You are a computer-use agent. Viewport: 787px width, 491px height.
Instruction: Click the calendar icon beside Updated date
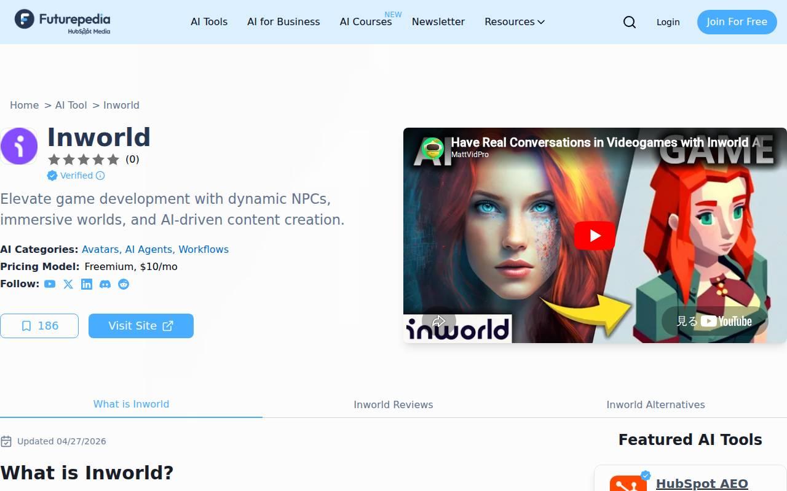6,441
